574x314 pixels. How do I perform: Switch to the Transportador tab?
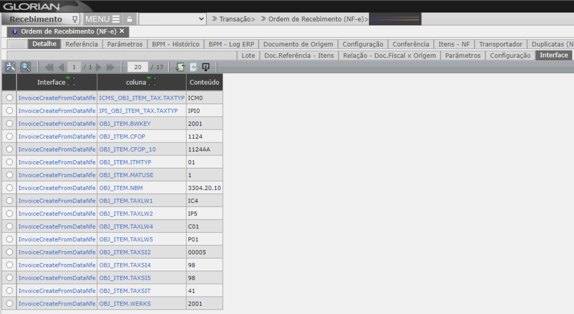point(500,44)
